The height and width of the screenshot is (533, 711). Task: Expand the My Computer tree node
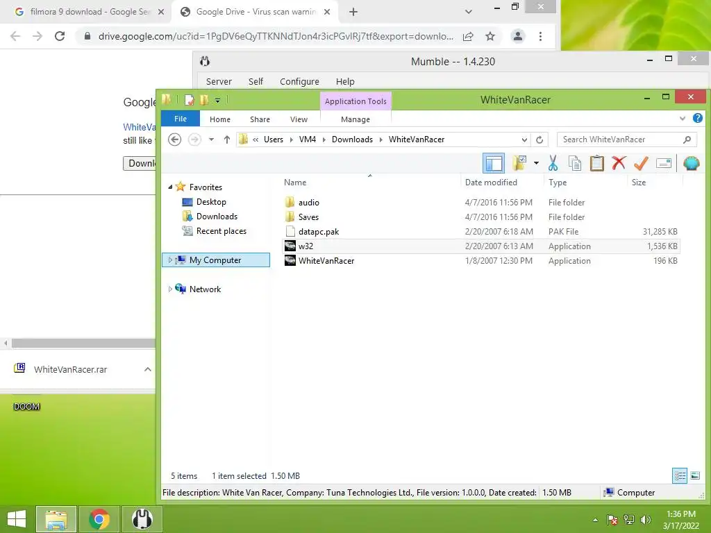coord(170,260)
